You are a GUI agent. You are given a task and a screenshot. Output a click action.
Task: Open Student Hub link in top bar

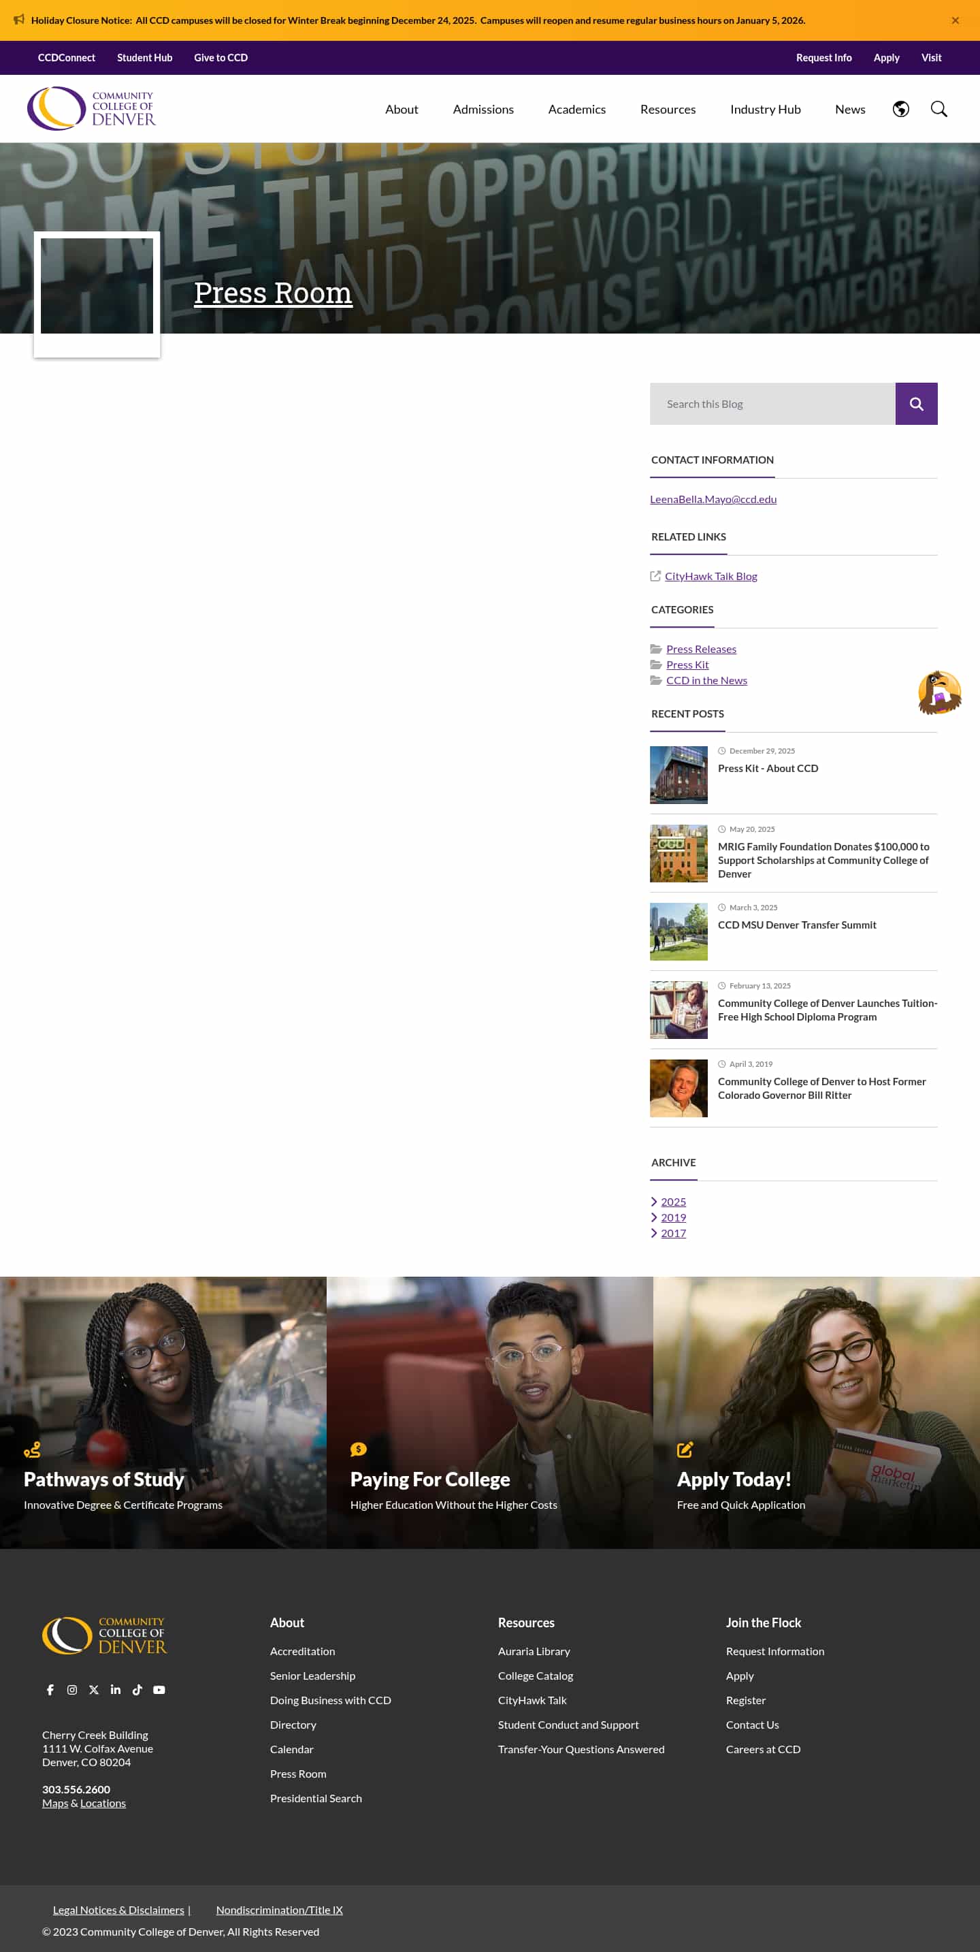click(x=145, y=58)
